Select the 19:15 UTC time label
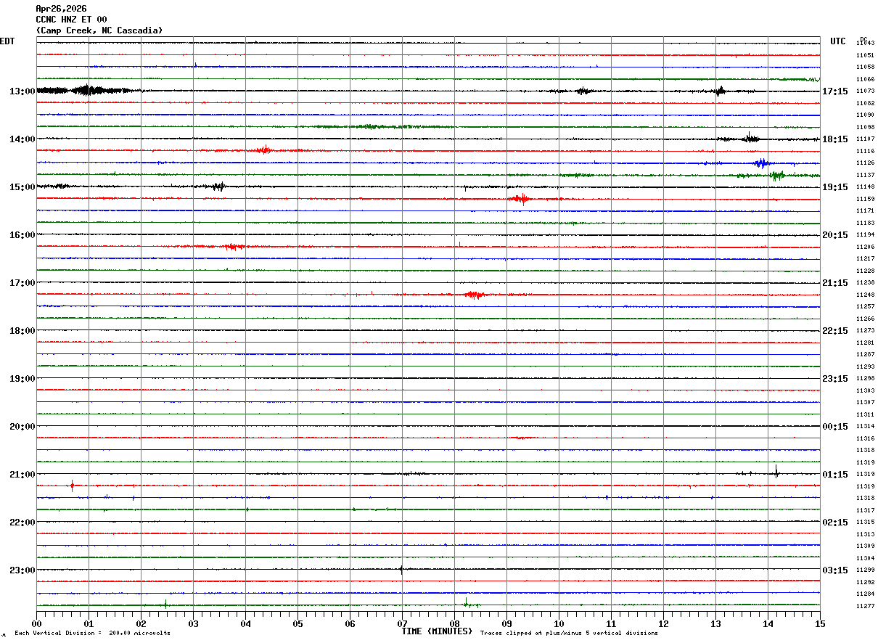The image size is (878, 643). coord(835,187)
